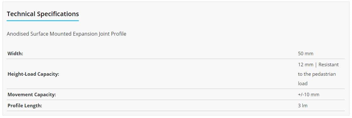This screenshot has height=118, width=352.
Task: Click the blue underline below the heading
Action: (43, 21)
